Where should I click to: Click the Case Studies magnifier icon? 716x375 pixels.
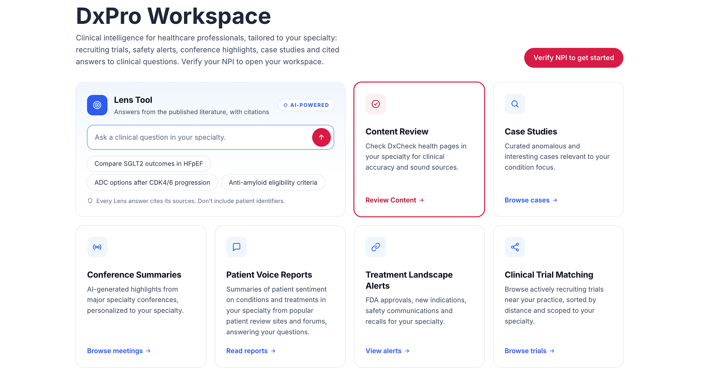pos(515,104)
